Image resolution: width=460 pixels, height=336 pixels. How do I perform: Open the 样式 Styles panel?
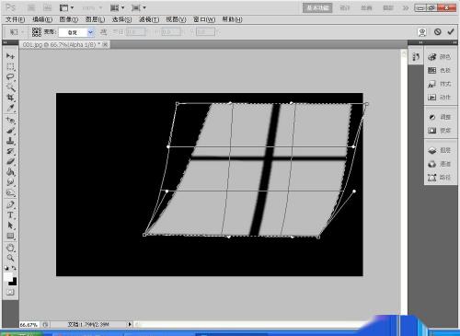pyautogui.click(x=440, y=84)
